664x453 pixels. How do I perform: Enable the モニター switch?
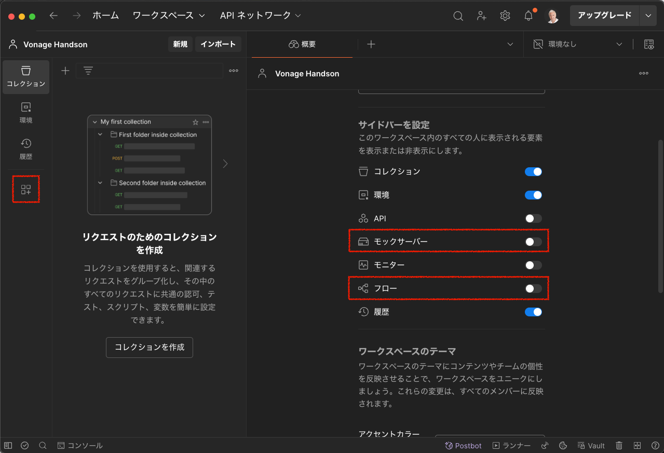[533, 265]
